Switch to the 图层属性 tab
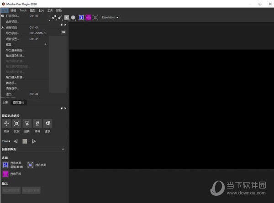 click(19, 103)
